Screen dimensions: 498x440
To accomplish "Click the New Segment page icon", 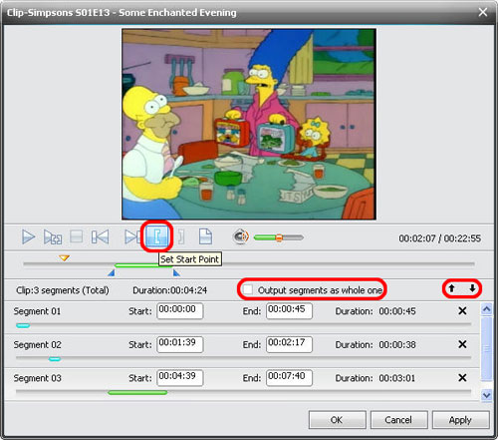I will coord(205,236).
